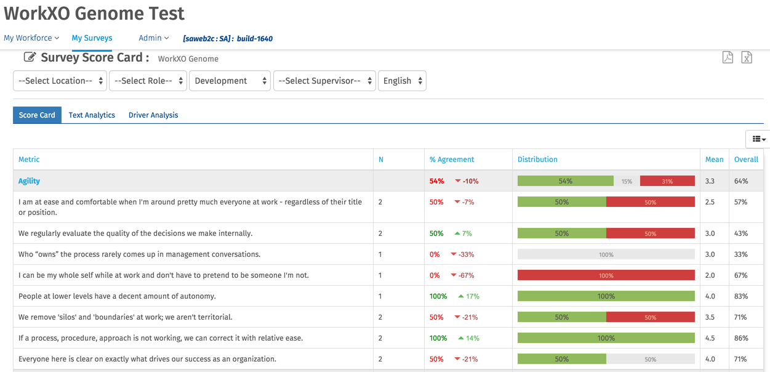
Task: Click the edit icon beside Survey Score Card
Action: [30, 57]
